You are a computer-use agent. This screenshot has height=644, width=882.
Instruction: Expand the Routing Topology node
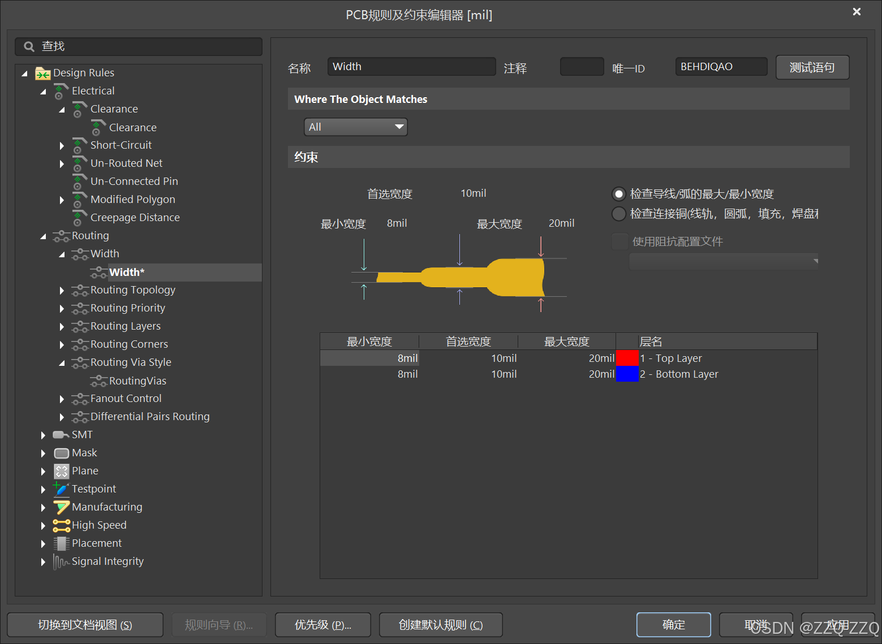[x=62, y=291]
